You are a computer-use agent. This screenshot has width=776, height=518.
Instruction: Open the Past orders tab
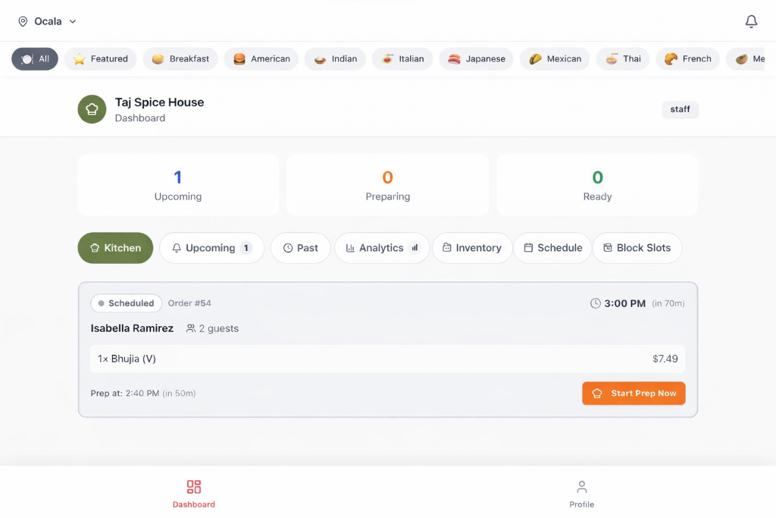click(x=300, y=247)
